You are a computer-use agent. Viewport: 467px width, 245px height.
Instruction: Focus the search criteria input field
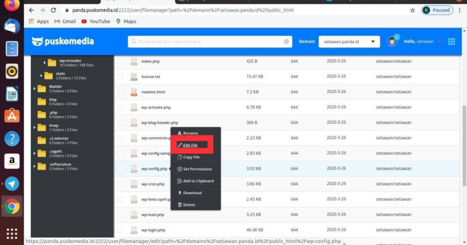click(x=210, y=41)
